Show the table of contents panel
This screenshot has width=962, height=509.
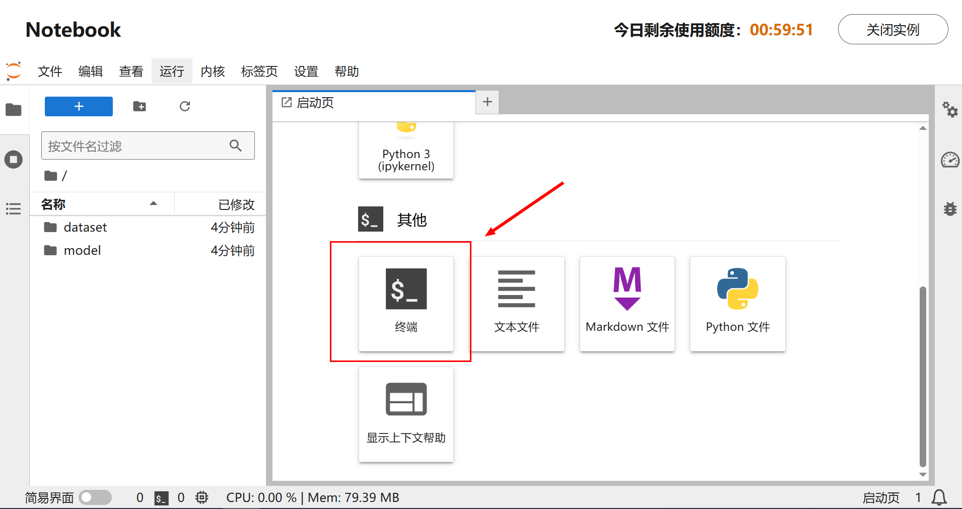[14, 208]
